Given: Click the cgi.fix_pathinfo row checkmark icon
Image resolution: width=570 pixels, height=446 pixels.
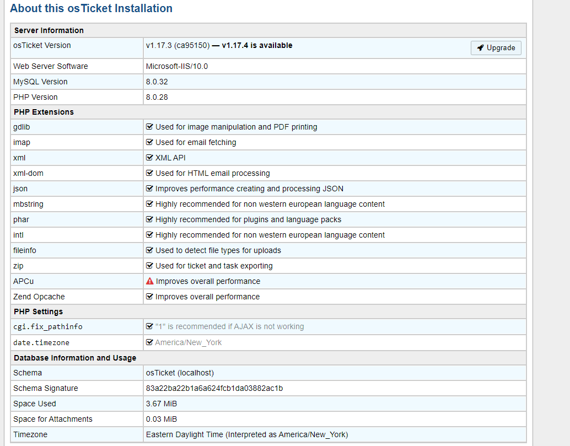Looking at the screenshot, I should (x=149, y=326).
